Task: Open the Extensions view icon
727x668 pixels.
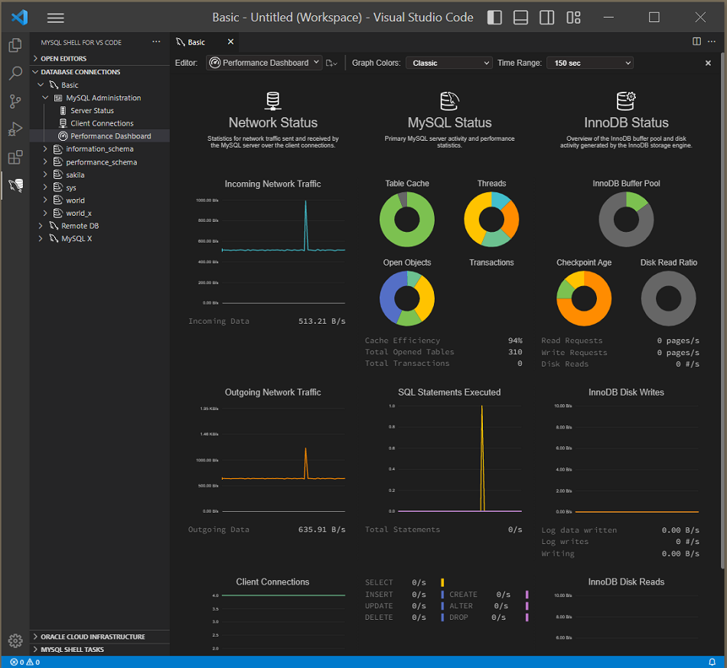Action: pyautogui.click(x=15, y=157)
